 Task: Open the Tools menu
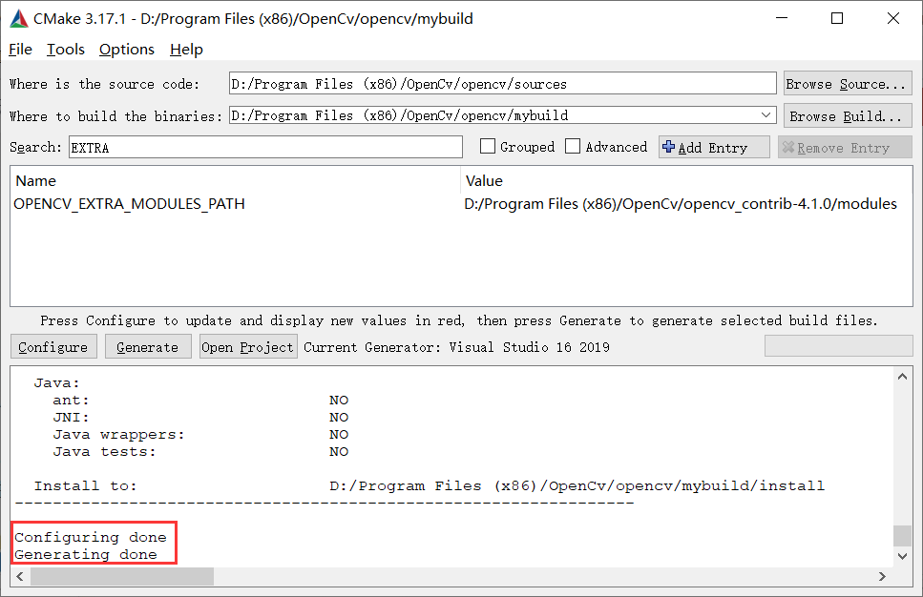click(65, 50)
